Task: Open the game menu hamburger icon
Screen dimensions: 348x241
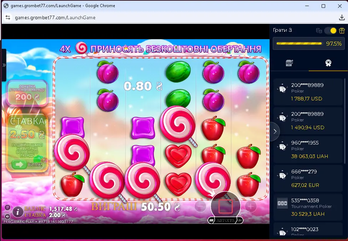Action: [x=7, y=207]
